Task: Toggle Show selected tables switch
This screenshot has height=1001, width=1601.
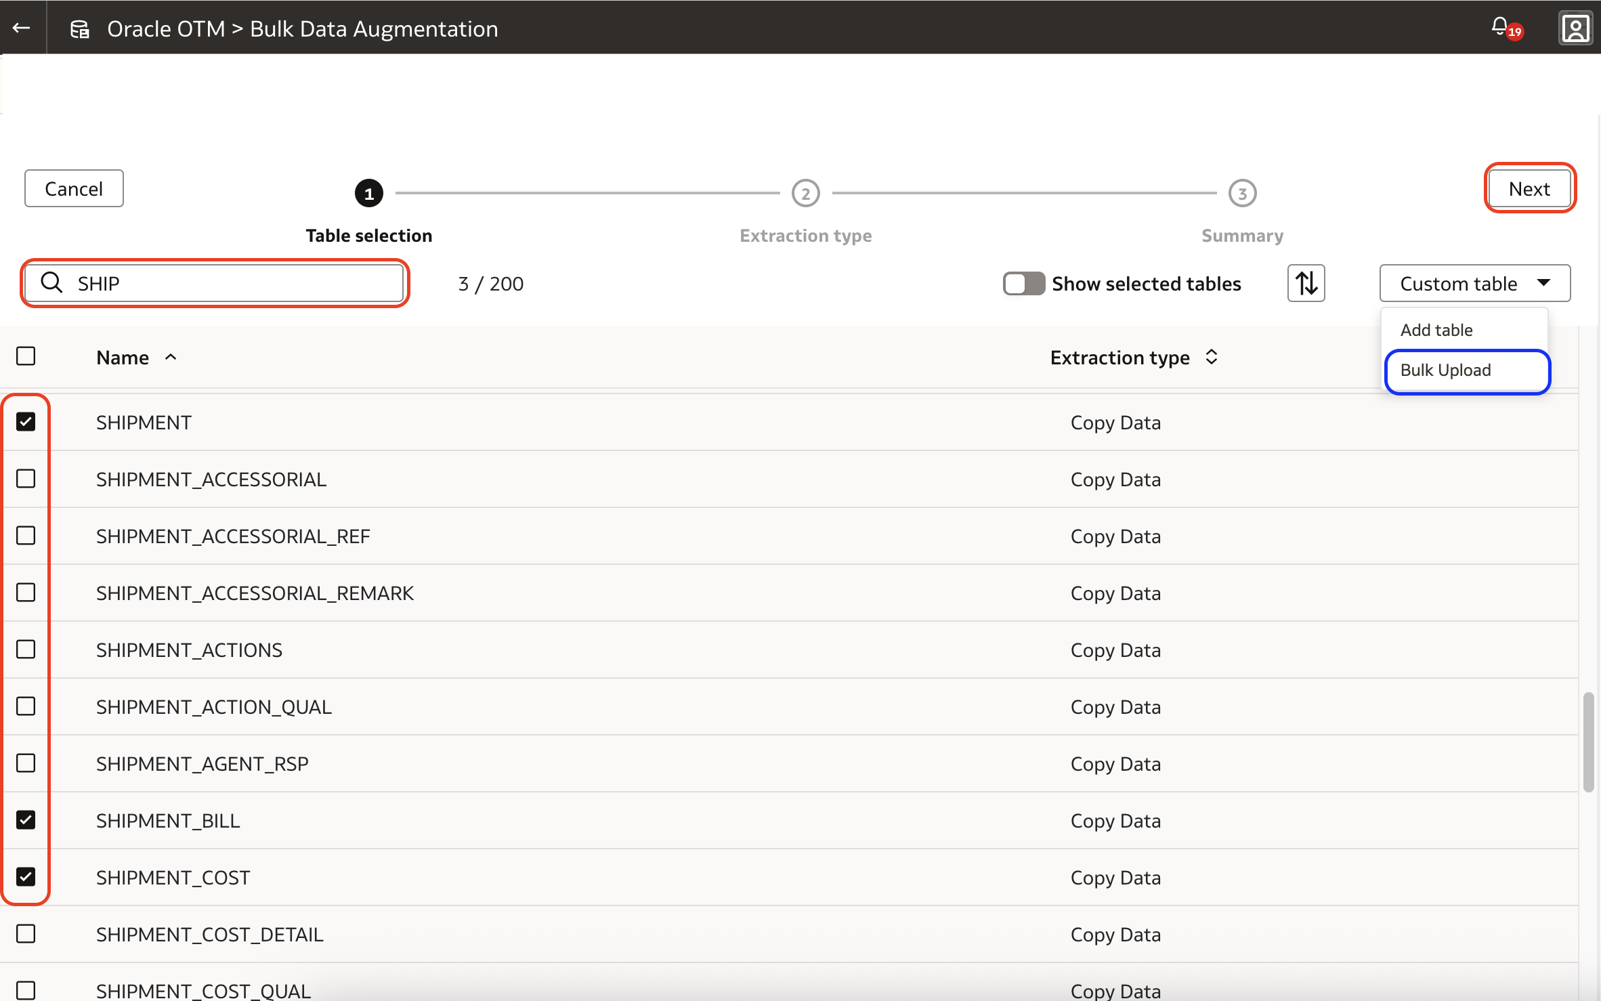Action: [1023, 284]
